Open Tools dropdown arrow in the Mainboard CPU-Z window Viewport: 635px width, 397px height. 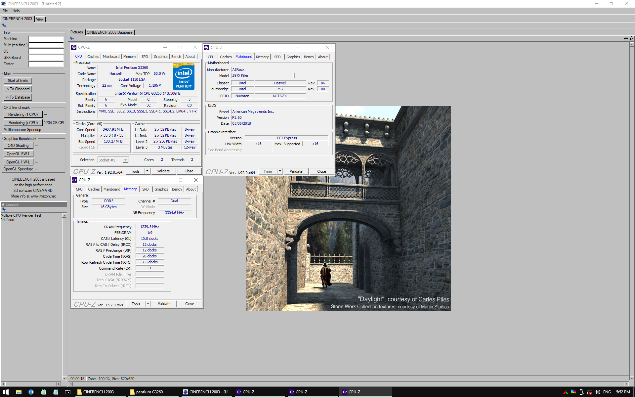pos(280,171)
